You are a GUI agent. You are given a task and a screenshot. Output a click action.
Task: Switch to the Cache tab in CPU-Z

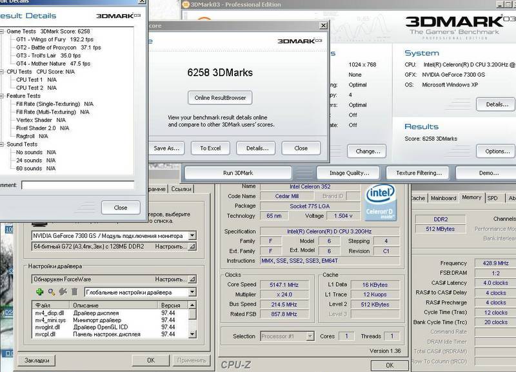point(419,198)
